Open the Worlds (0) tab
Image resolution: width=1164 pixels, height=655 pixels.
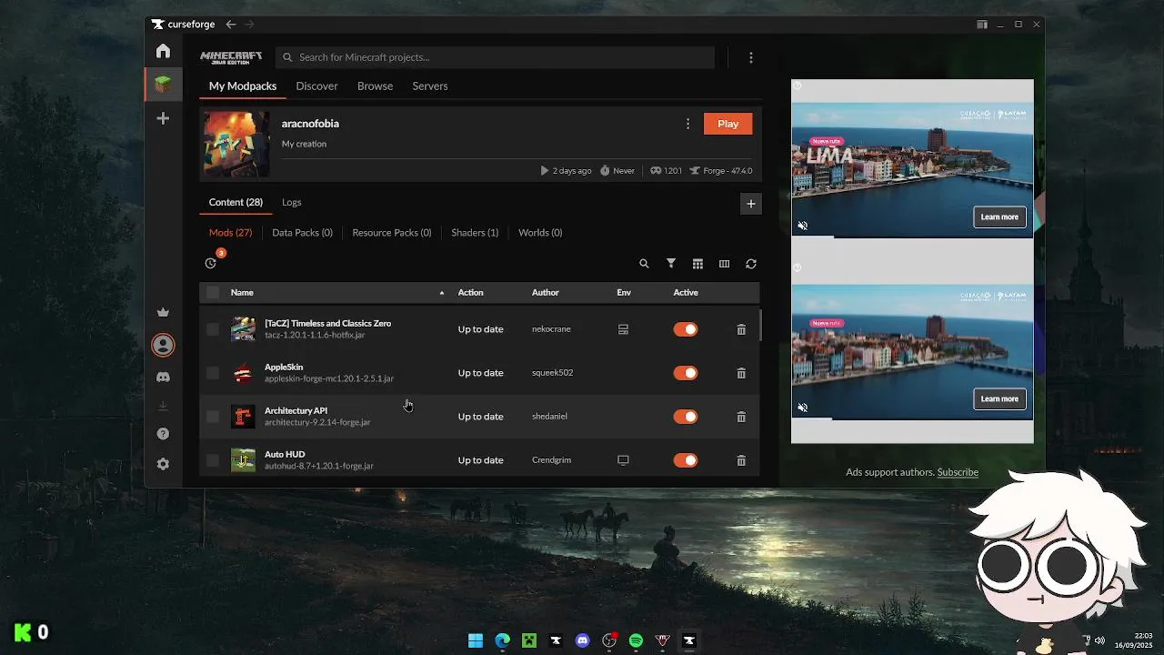pos(540,233)
